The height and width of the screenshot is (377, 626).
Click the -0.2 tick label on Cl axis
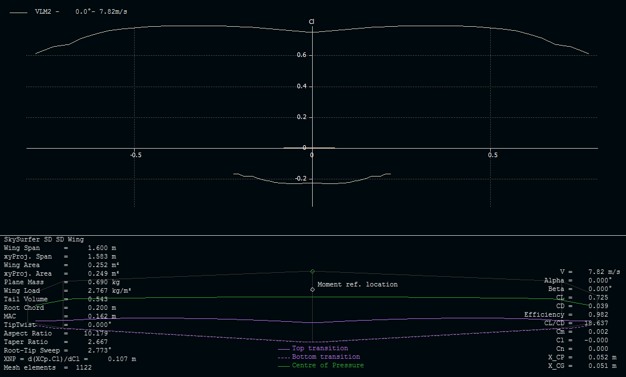tap(300, 179)
